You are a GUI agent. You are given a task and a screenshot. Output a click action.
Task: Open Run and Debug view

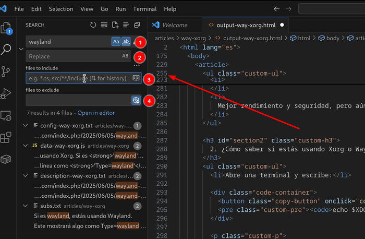click(x=6, y=93)
